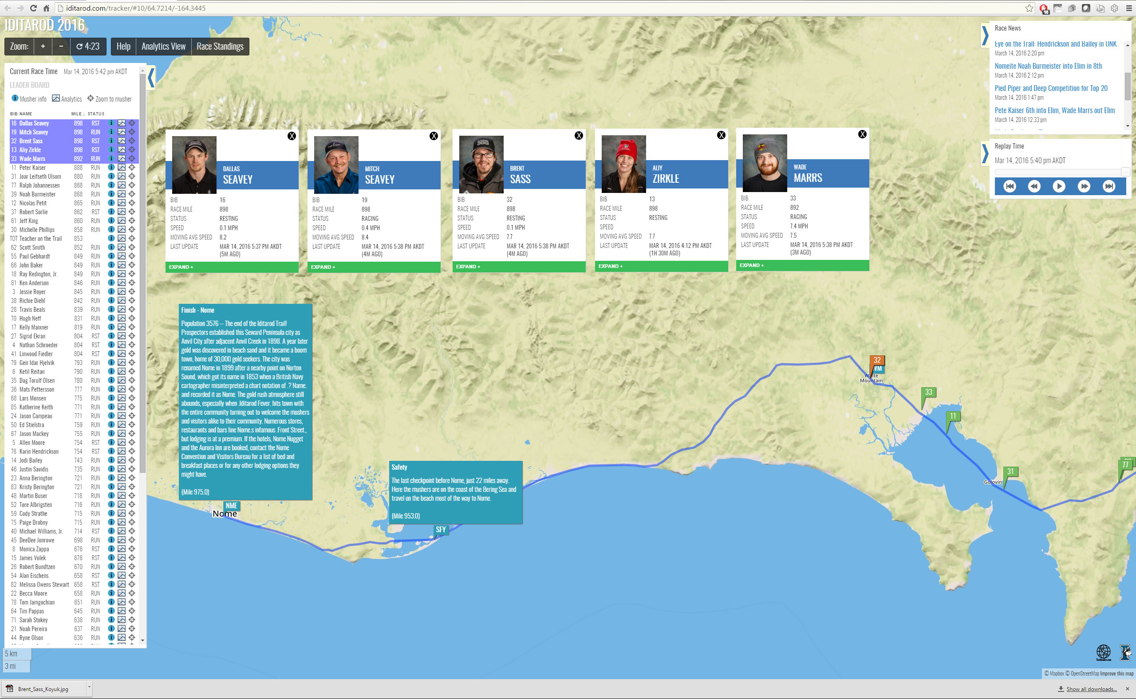Skip replay to the beginning
Viewport: 1136px width, 699px height.
pos(1010,186)
